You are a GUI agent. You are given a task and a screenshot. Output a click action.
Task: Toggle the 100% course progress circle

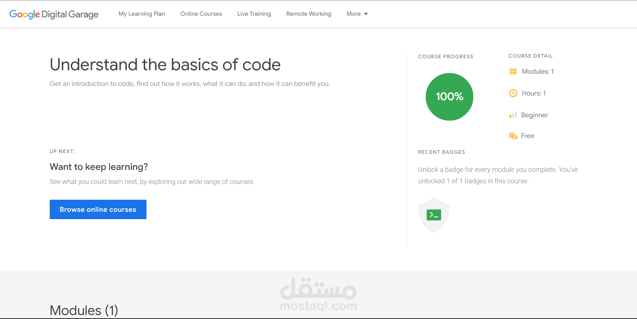click(449, 97)
